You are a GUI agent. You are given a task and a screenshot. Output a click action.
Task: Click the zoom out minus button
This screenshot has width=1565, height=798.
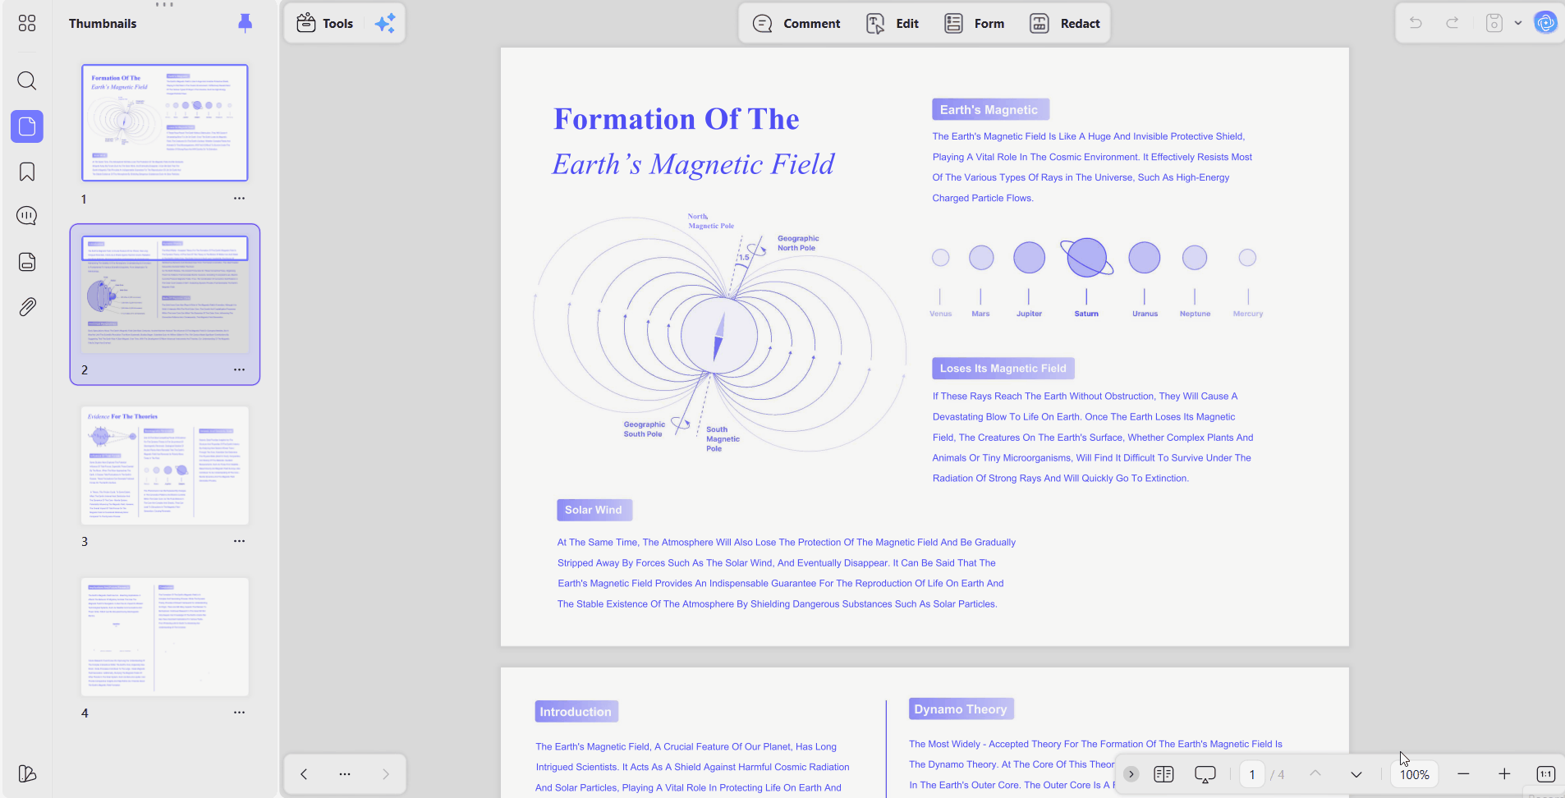[1463, 774]
